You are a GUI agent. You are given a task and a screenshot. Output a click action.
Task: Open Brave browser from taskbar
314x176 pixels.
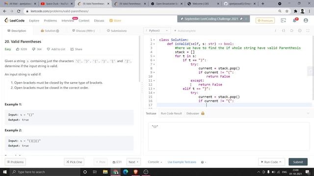tap(135, 172)
